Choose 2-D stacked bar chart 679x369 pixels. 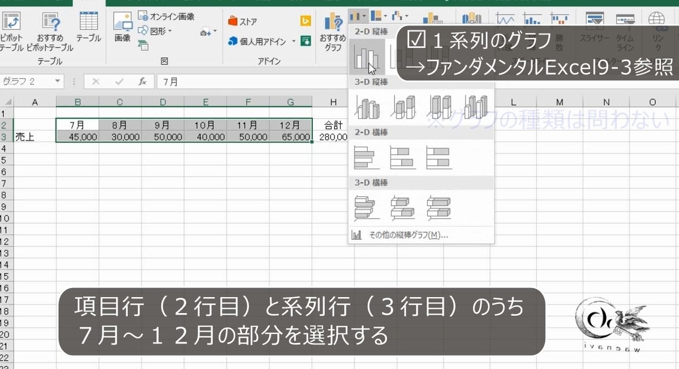click(403, 157)
